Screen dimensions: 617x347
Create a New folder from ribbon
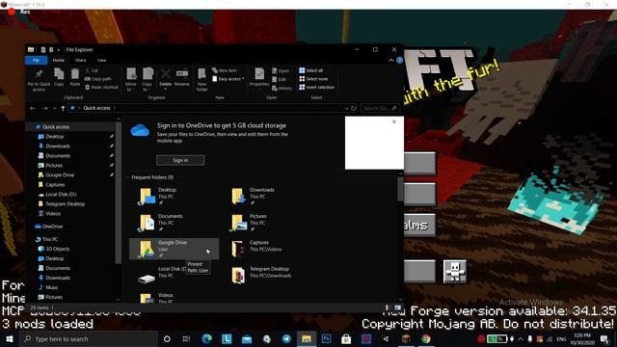click(x=201, y=79)
